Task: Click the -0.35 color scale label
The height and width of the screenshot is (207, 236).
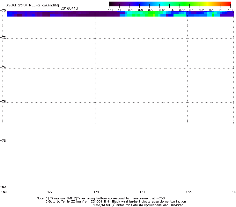Action: tap(181, 10)
